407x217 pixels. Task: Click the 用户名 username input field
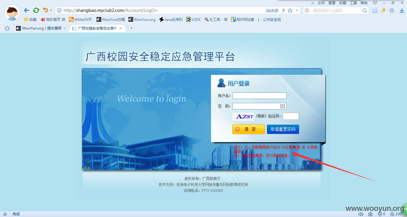click(x=260, y=96)
